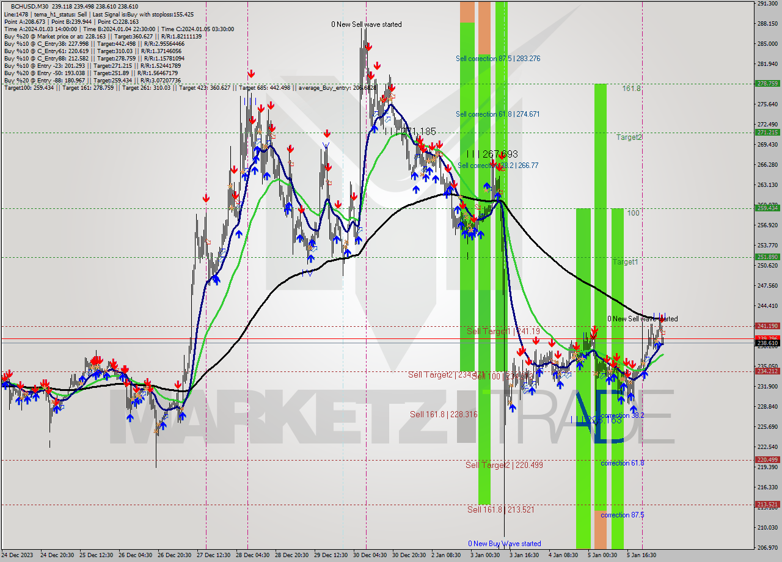This screenshot has height=562, width=782.
Task: Select the green '161.8' level label
Action: [632, 89]
